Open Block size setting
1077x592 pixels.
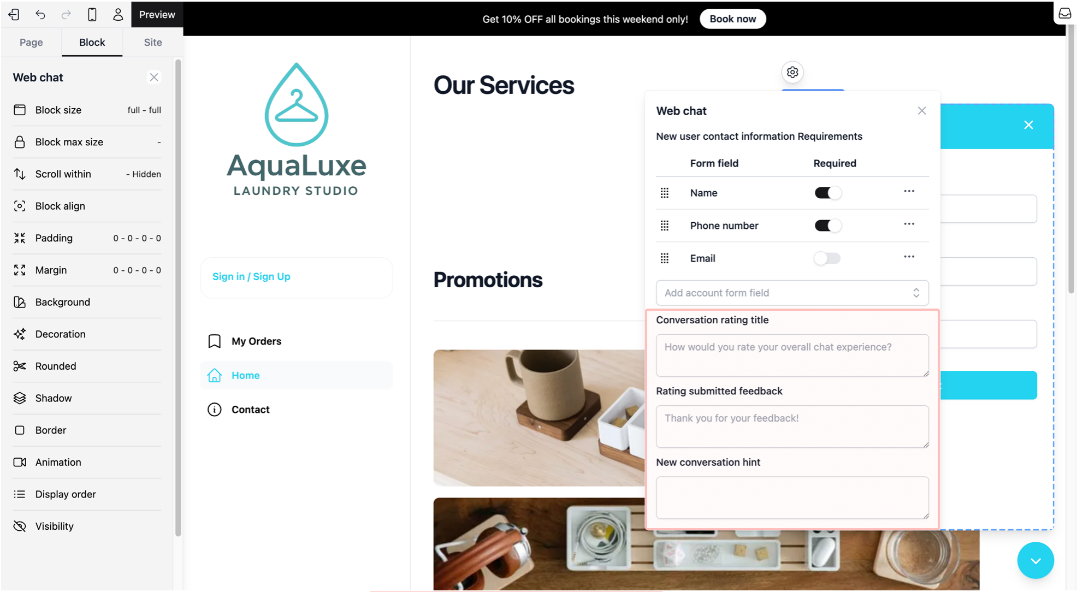pyautogui.click(x=87, y=110)
